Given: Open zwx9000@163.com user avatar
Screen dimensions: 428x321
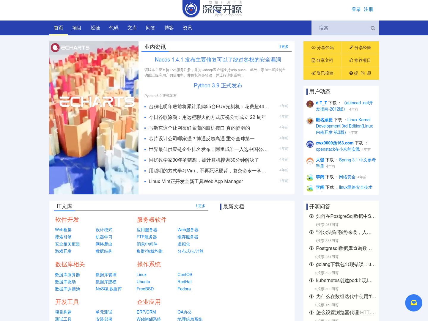Looking at the screenshot, I should 310,144.
